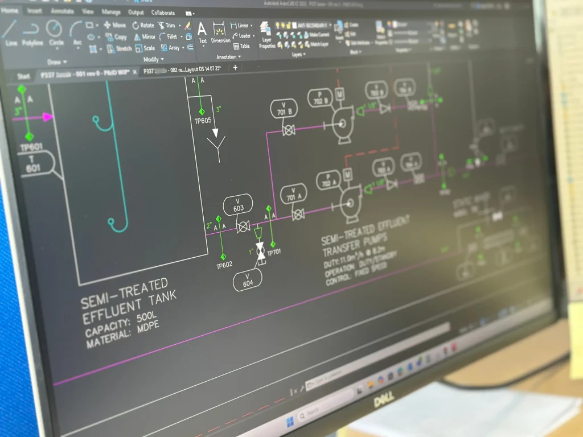This screenshot has width=583, height=437.
Task: Click the current layer color swatch
Action: (x=294, y=25)
